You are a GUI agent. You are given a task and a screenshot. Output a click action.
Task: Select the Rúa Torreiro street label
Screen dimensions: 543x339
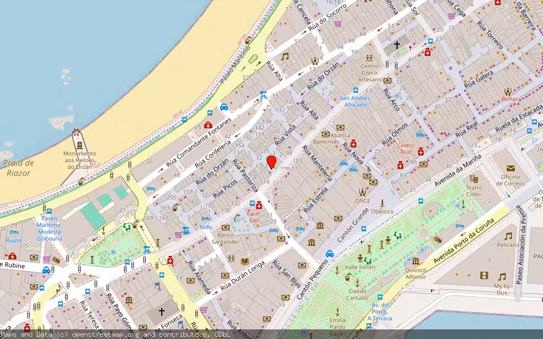(490, 34)
